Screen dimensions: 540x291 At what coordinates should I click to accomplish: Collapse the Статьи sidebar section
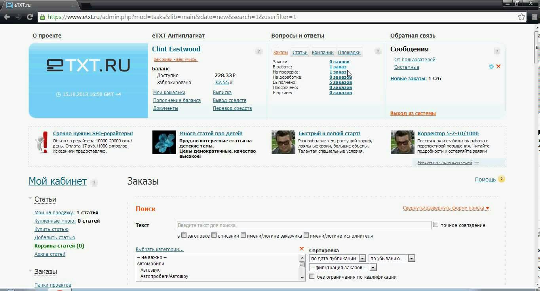pos(30,198)
